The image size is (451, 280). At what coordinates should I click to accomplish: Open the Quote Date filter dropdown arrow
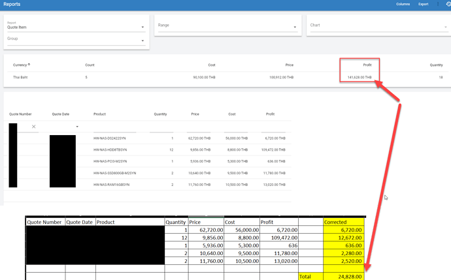[77, 127]
